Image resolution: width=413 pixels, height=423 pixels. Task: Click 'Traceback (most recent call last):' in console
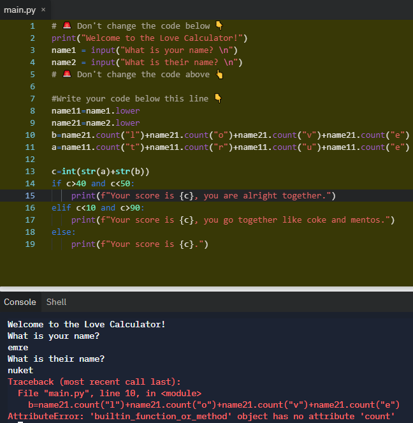click(x=94, y=382)
